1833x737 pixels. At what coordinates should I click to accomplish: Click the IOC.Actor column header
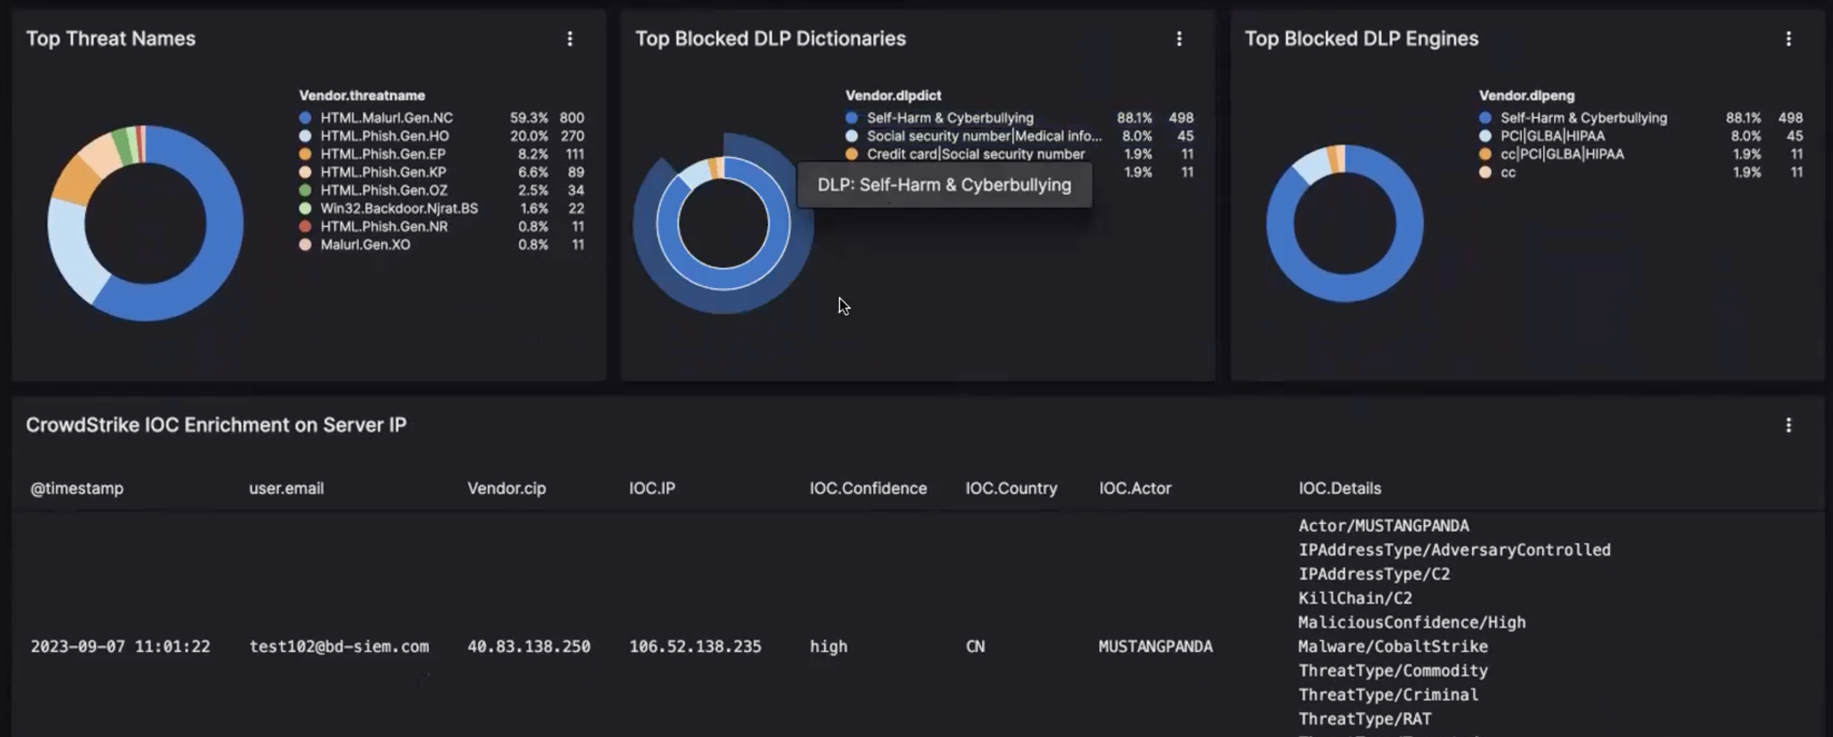pyautogui.click(x=1134, y=488)
